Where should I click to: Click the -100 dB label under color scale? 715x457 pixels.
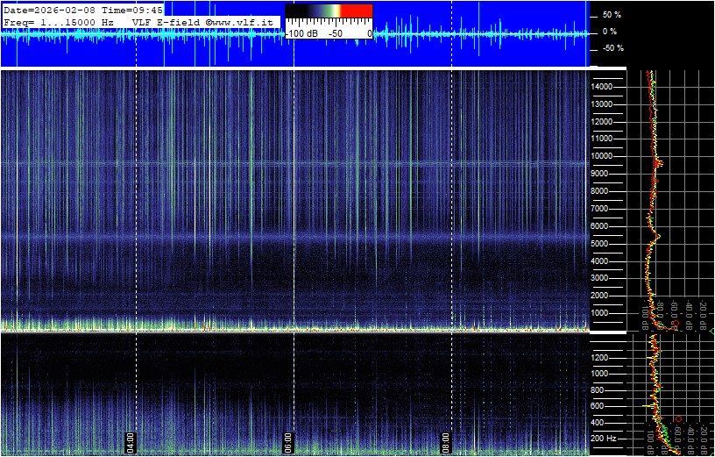pyautogui.click(x=302, y=32)
